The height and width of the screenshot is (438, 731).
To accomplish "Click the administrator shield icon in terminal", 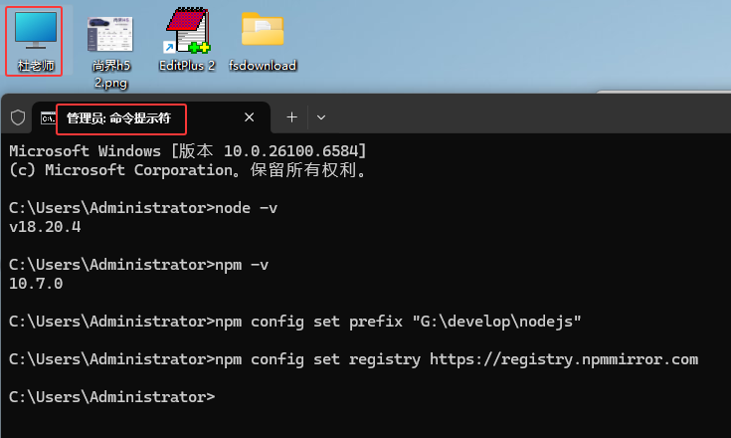I will pyautogui.click(x=17, y=117).
